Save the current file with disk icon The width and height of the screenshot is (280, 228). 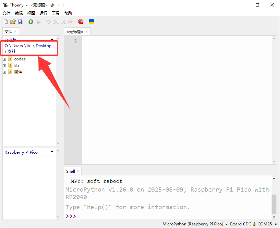point(20,22)
